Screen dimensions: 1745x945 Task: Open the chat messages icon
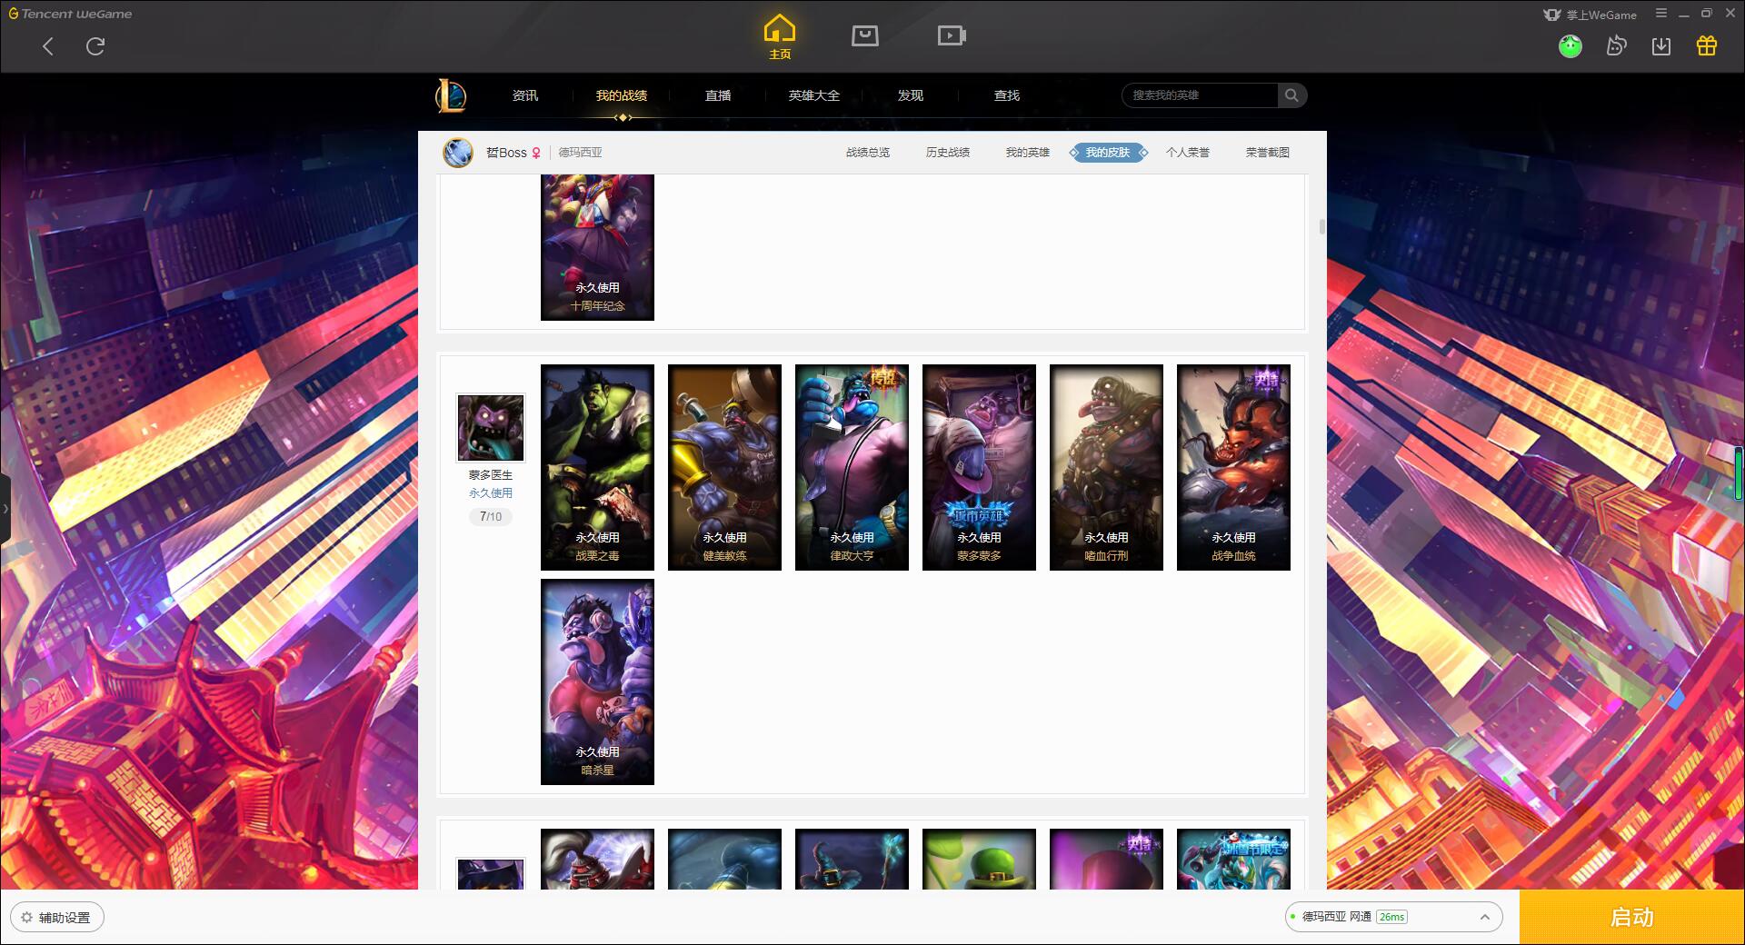point(1616,45)
